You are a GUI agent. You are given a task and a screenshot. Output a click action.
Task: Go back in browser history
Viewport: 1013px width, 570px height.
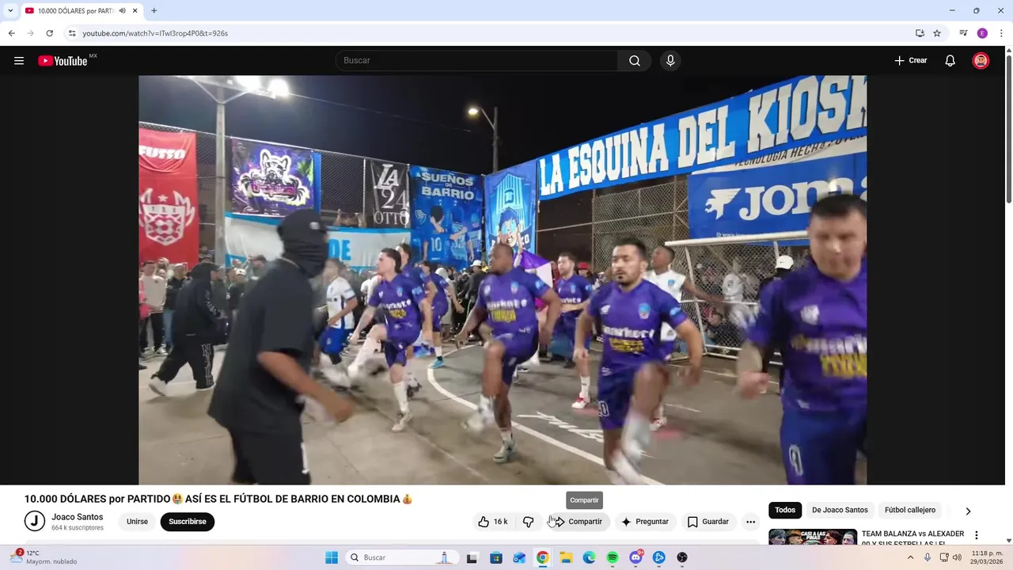11,33
